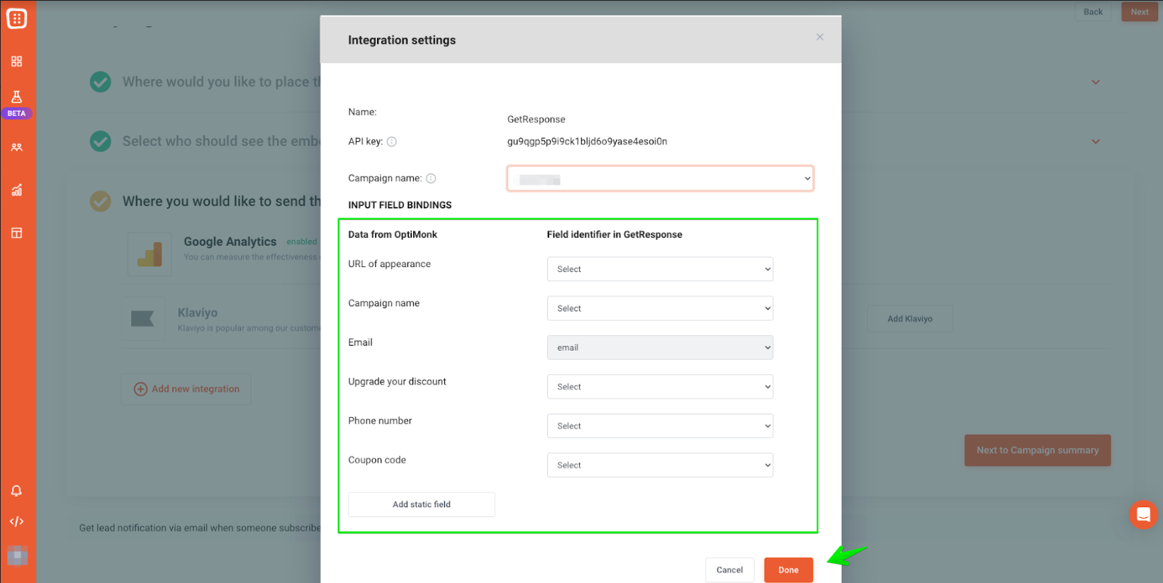1163x583 pixels.
Task: Open the Campaign name binding Select dropdown
Action: pos(660,308)
